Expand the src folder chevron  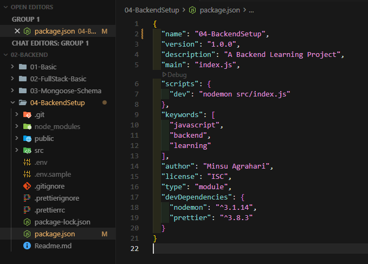17,150
